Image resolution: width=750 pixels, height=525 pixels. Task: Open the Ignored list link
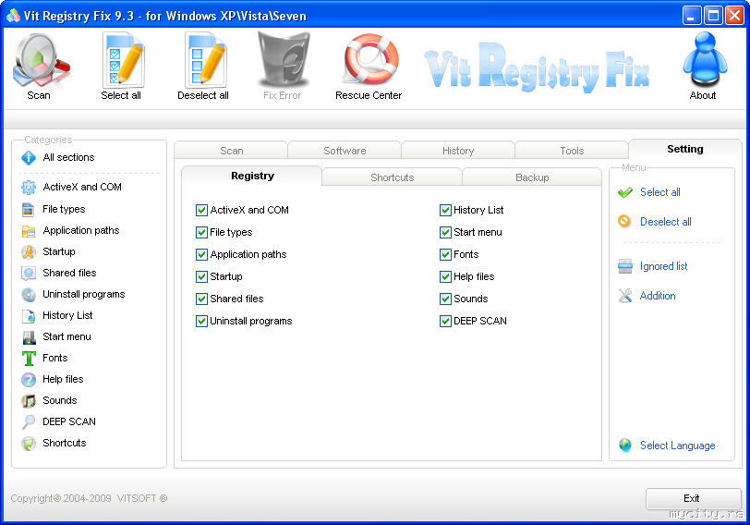pos(663,266)
